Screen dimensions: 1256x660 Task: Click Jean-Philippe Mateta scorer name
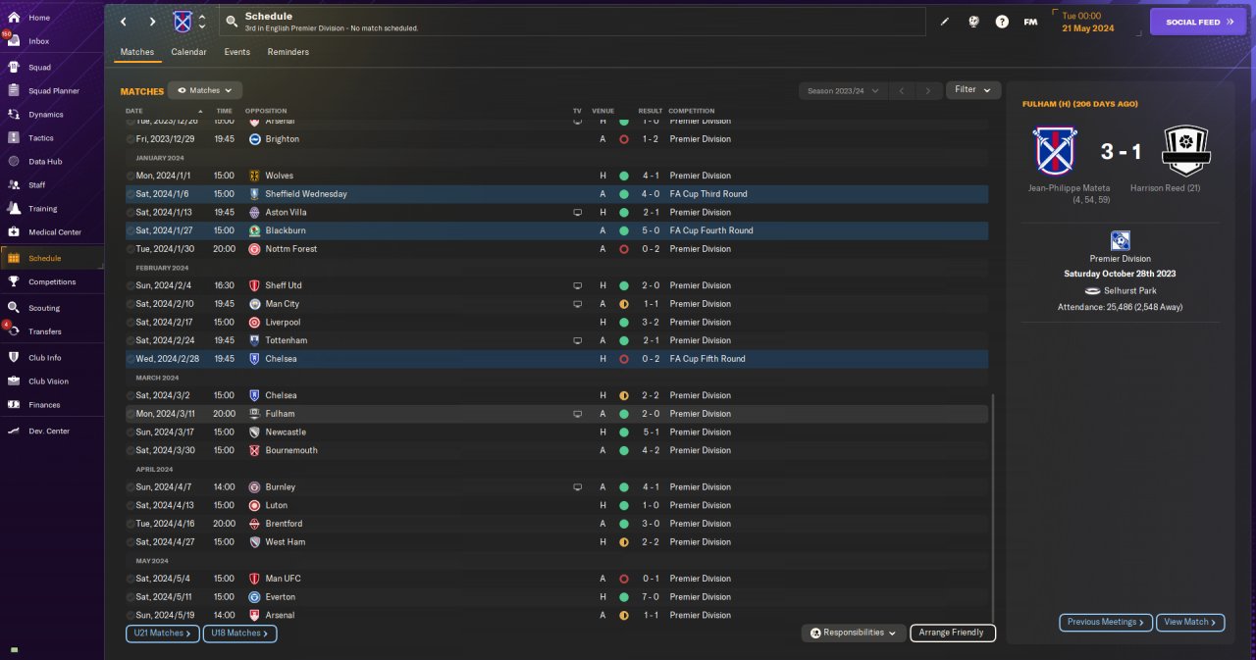[x=1070, y=187]
